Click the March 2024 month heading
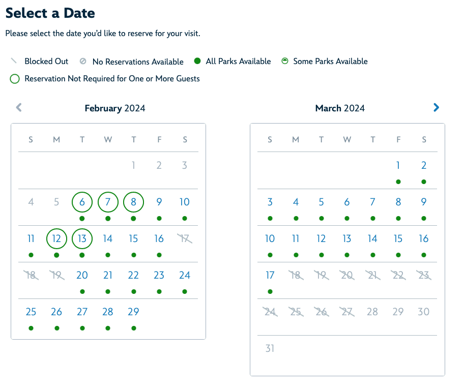Viewport: 464px width, 390px height. point(340,108)
